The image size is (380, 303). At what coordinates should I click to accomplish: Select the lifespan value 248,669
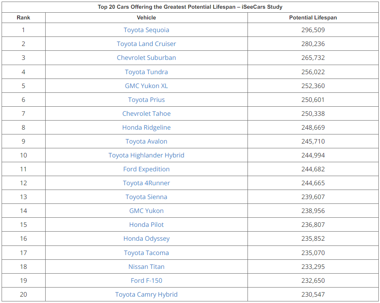pos(313,127)
